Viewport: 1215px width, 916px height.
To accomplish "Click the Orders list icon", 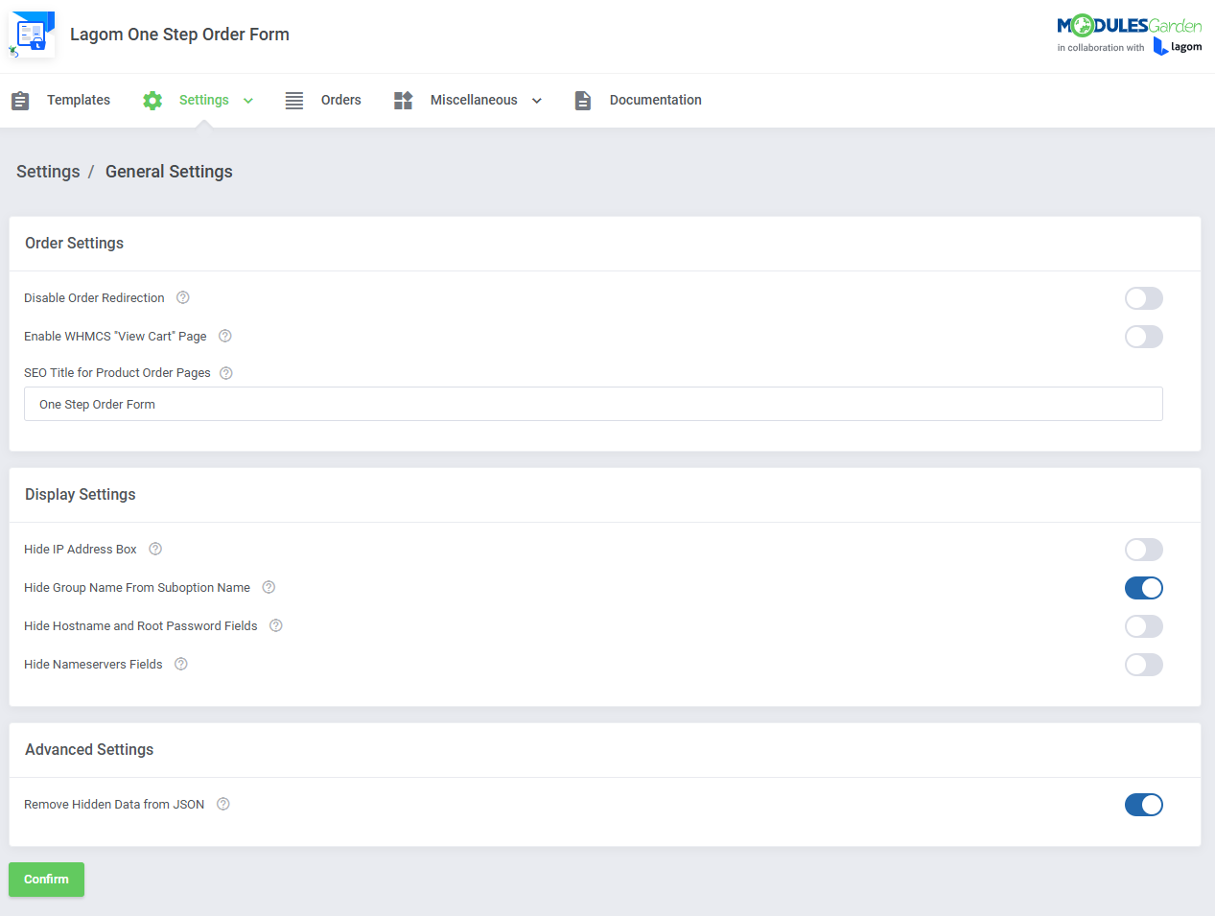I will click(x=294, y=101).
